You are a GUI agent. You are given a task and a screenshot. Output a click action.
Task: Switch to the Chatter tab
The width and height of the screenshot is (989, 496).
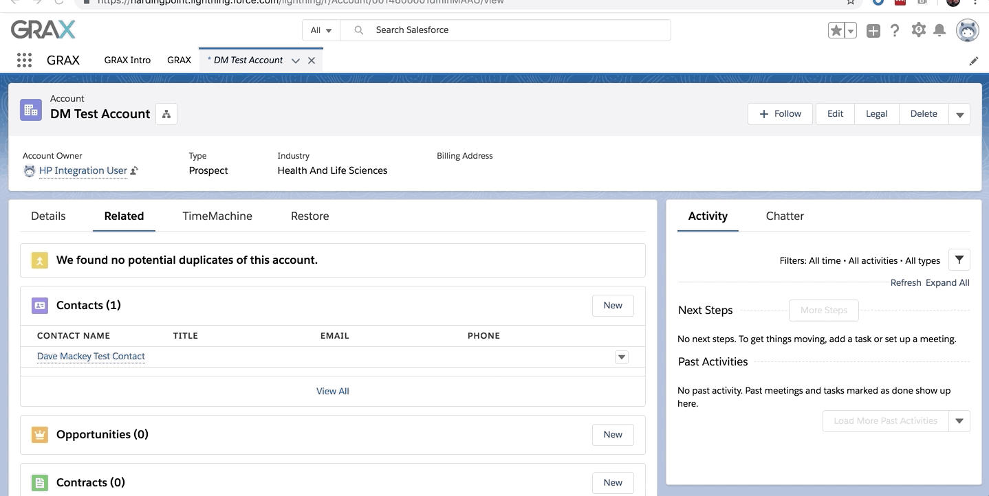click(x=785, y=216)
